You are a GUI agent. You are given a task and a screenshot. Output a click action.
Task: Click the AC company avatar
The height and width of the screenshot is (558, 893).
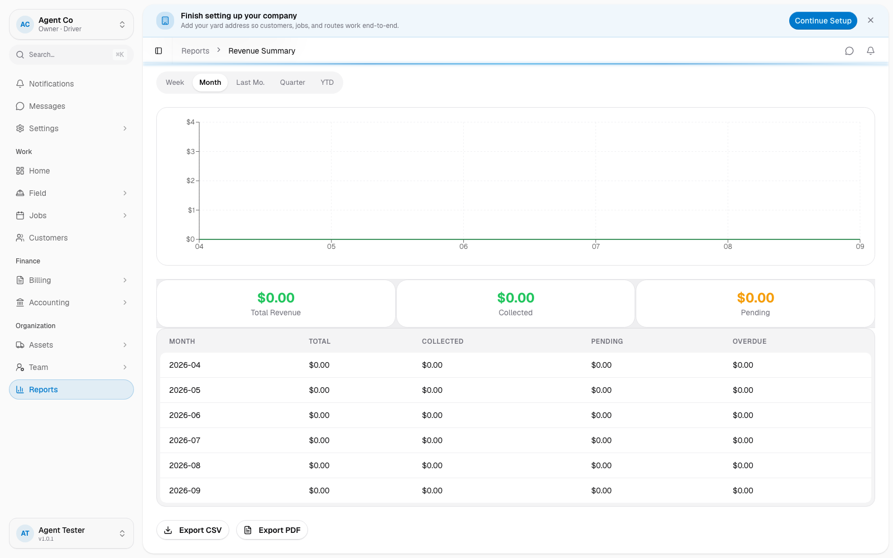point(25,25)
